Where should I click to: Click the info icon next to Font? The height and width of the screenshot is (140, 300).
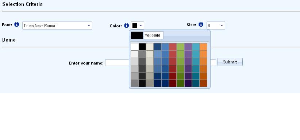click(17, 24)
